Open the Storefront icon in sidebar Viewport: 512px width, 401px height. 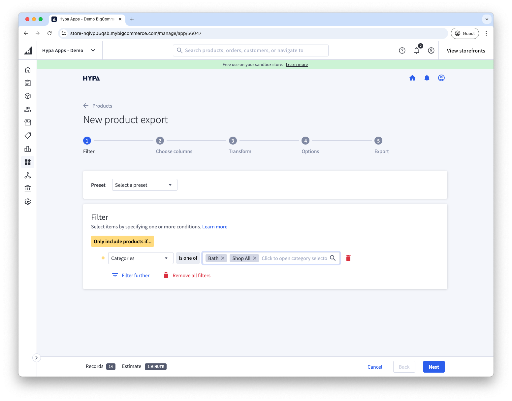tap(28, 122)
